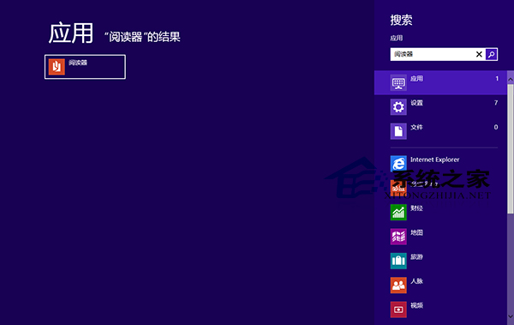Click the magnifier search button
The height and width of the screenshot is (325, 514).
[x=492, y=54]
